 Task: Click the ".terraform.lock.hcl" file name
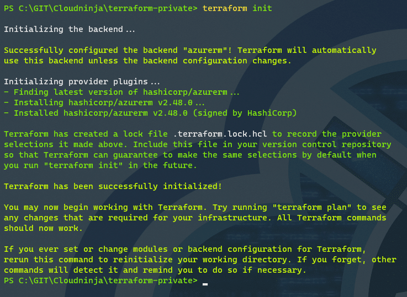point(220,134)
